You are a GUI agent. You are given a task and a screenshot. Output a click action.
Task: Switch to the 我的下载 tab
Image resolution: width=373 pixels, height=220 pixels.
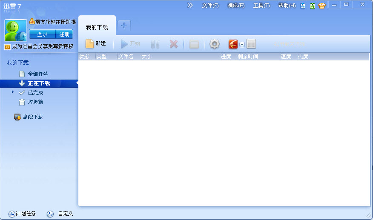(97, 28)
